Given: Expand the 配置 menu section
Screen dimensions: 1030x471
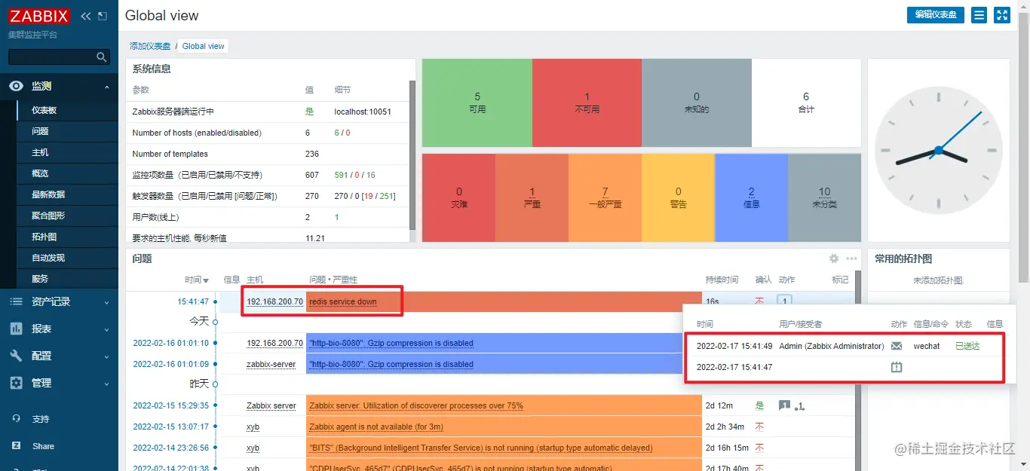Looking at the screenshot, I should pos(59,356).
